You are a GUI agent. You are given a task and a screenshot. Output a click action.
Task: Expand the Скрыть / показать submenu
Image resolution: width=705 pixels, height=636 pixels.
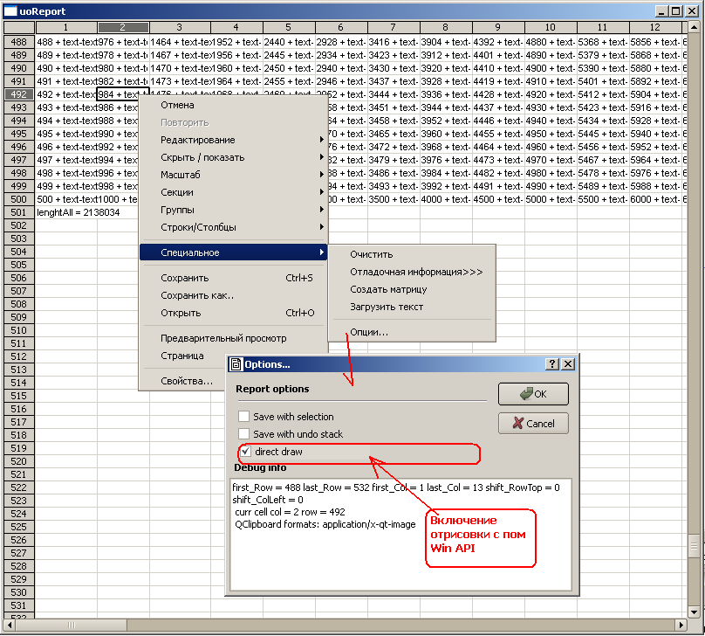click(x=202, y=157)
